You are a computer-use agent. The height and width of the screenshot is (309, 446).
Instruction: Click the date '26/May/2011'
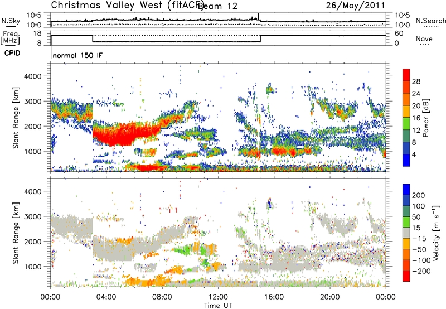pyautogui.click(x=355, y=6)
